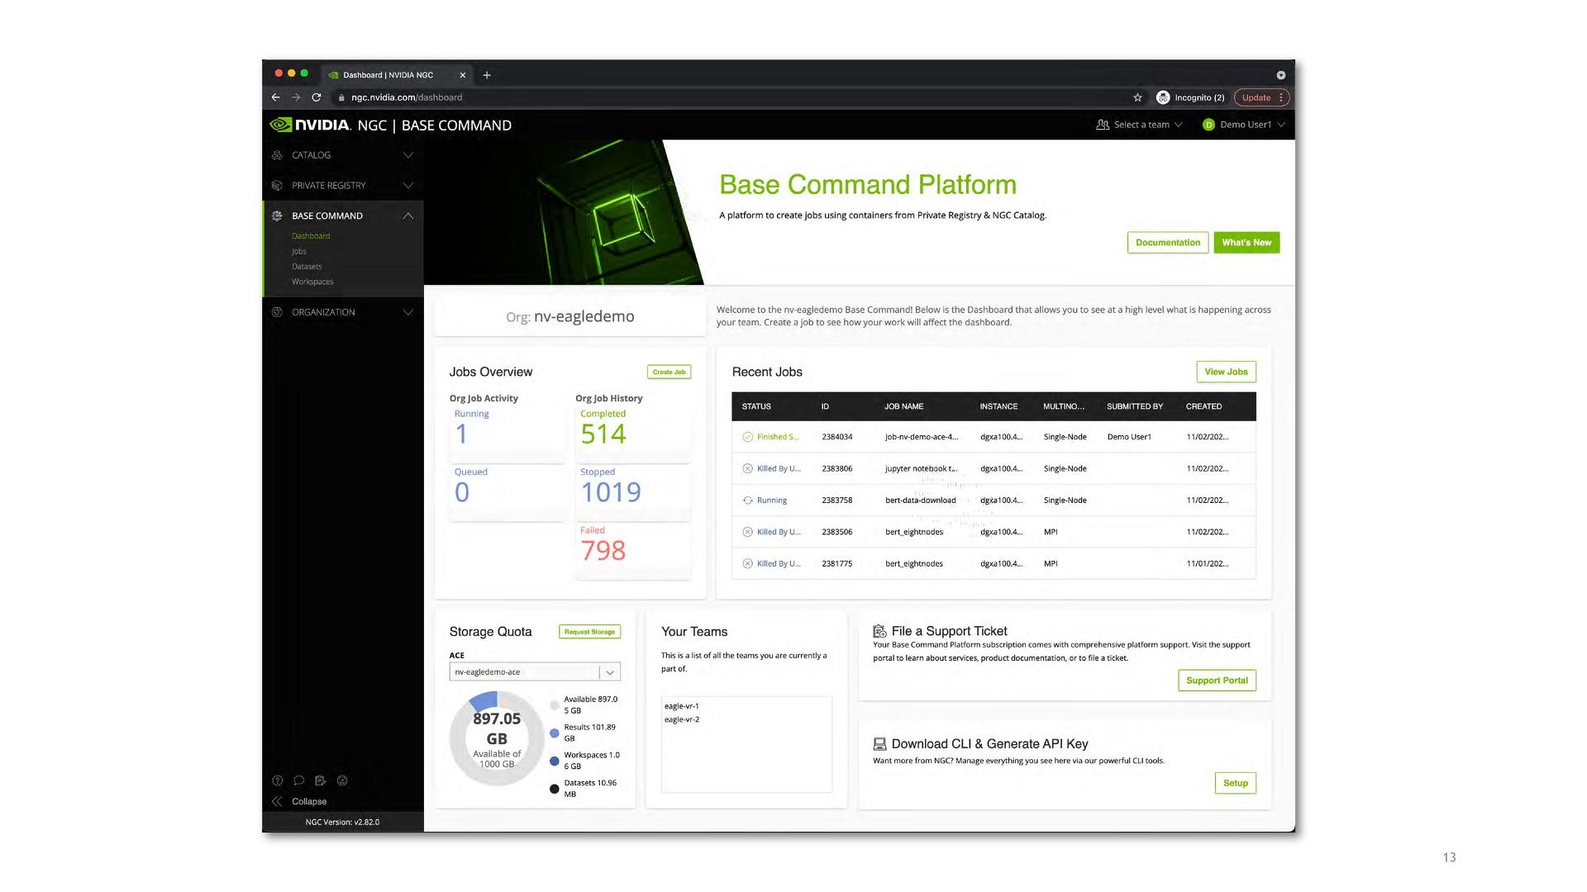Image resolution: width=1587 pixels, height=892 pixels.
Task: Select team eagle-vr-2 in Your Teams
Action: point(682,719)
